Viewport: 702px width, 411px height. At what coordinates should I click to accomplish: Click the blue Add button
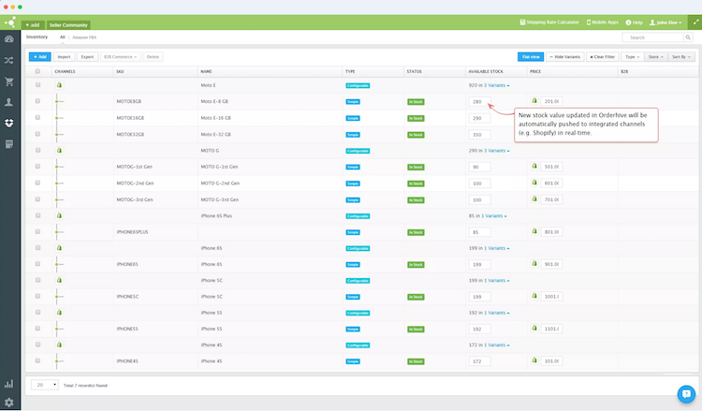(39, 57)
